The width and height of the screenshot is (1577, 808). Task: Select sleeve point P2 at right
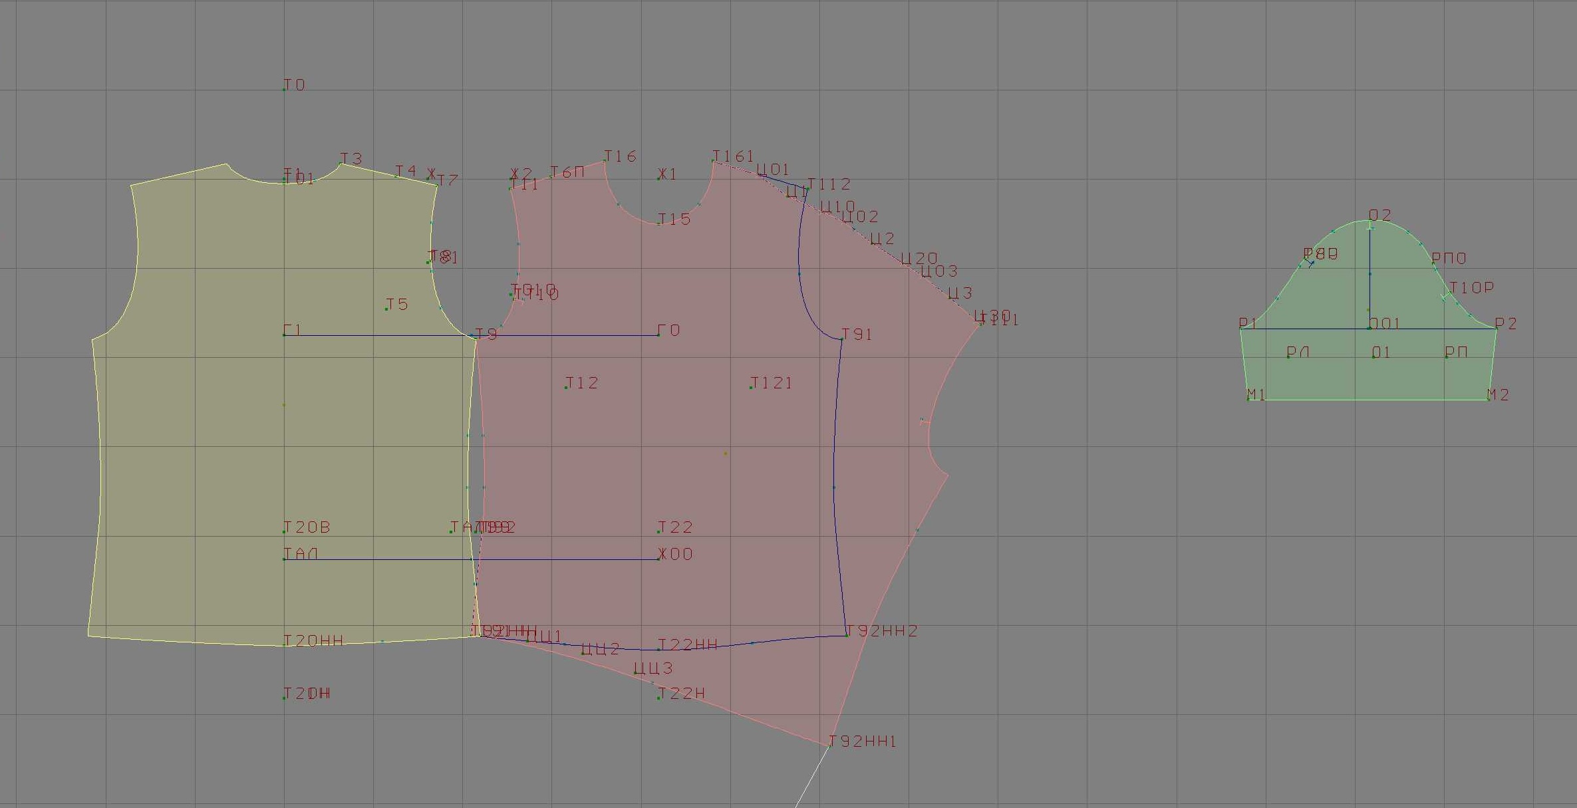(1496, 328)
